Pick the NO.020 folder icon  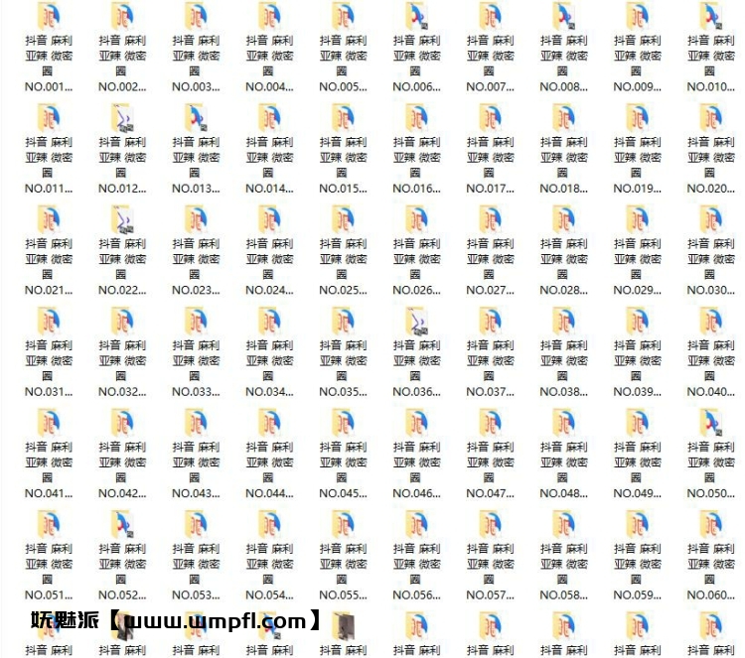pyautogui.click(x=711, y=118)
